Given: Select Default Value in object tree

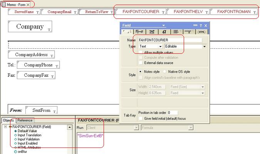Looking at the screenshot, I should coord(27,131).
